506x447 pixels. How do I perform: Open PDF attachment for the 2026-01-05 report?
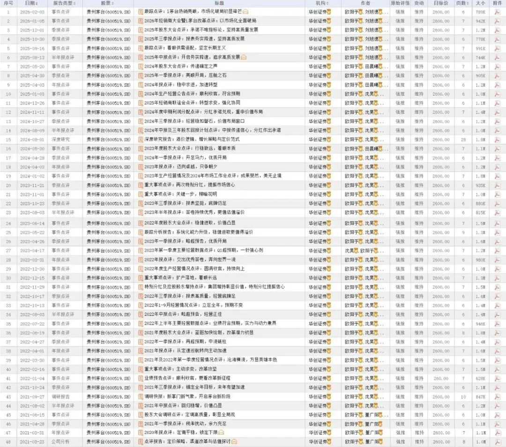[497, 21]
